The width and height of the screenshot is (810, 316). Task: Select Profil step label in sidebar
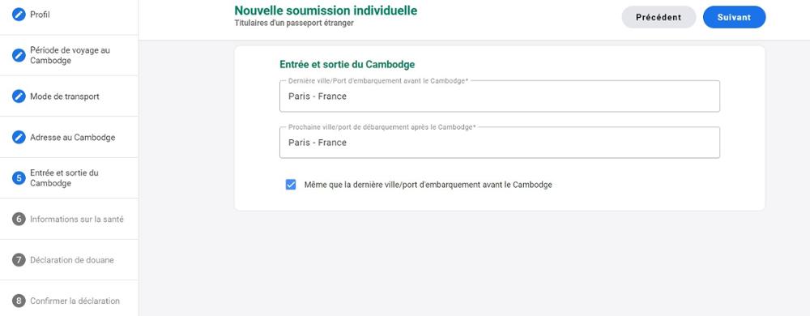(40, 15)
